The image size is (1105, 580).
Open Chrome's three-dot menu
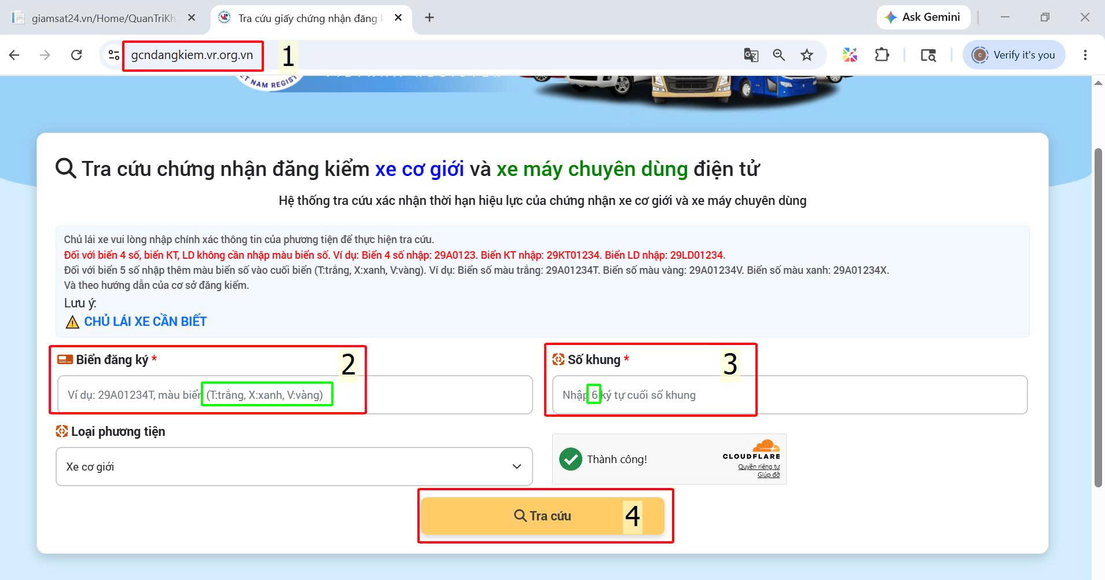click(1085, 55)
